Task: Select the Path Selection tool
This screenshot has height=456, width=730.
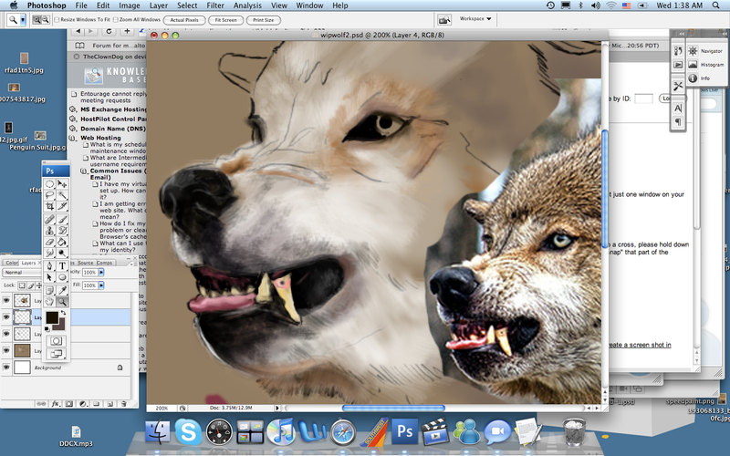Action: click(x=50, y=277)
